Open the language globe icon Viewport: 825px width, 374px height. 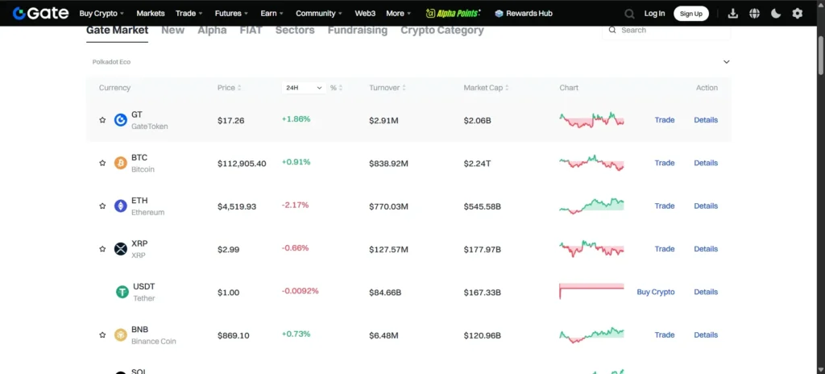pyautogui.click(x=754, y=14)
